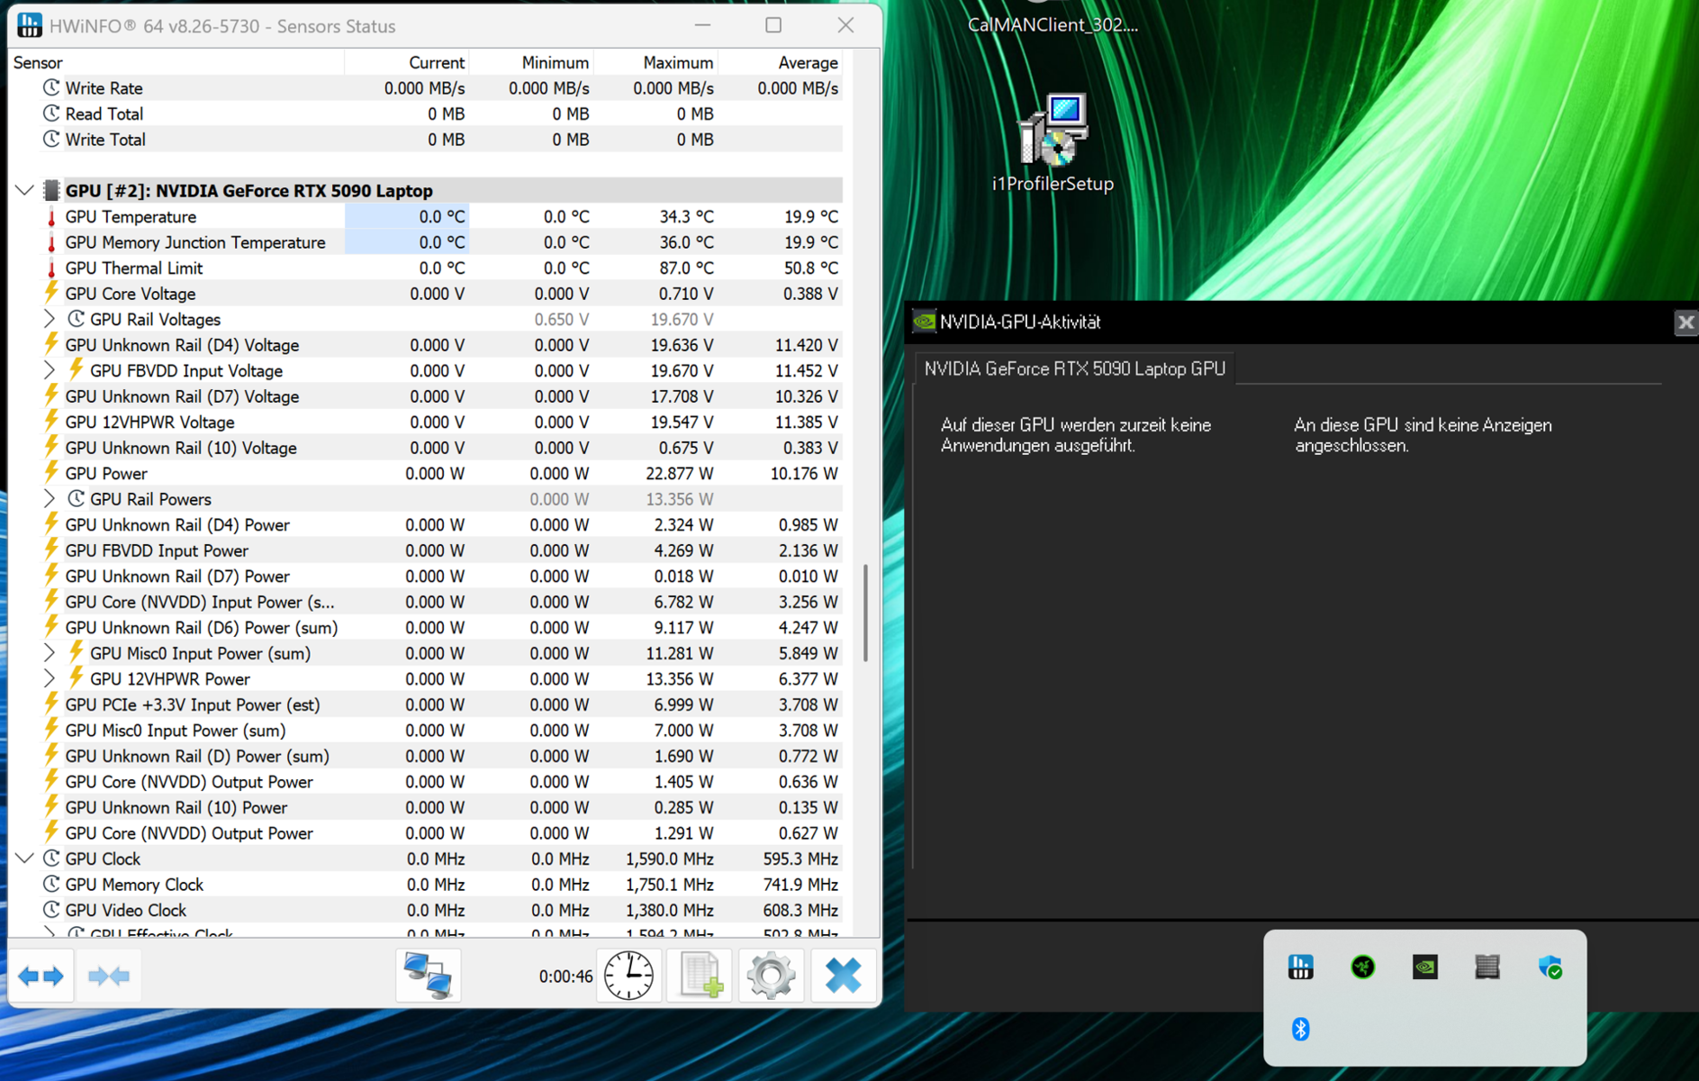Open the i1ProfilerSetup desktop icon
Screen dimensions: 1699x1081
pos(1053,144)
